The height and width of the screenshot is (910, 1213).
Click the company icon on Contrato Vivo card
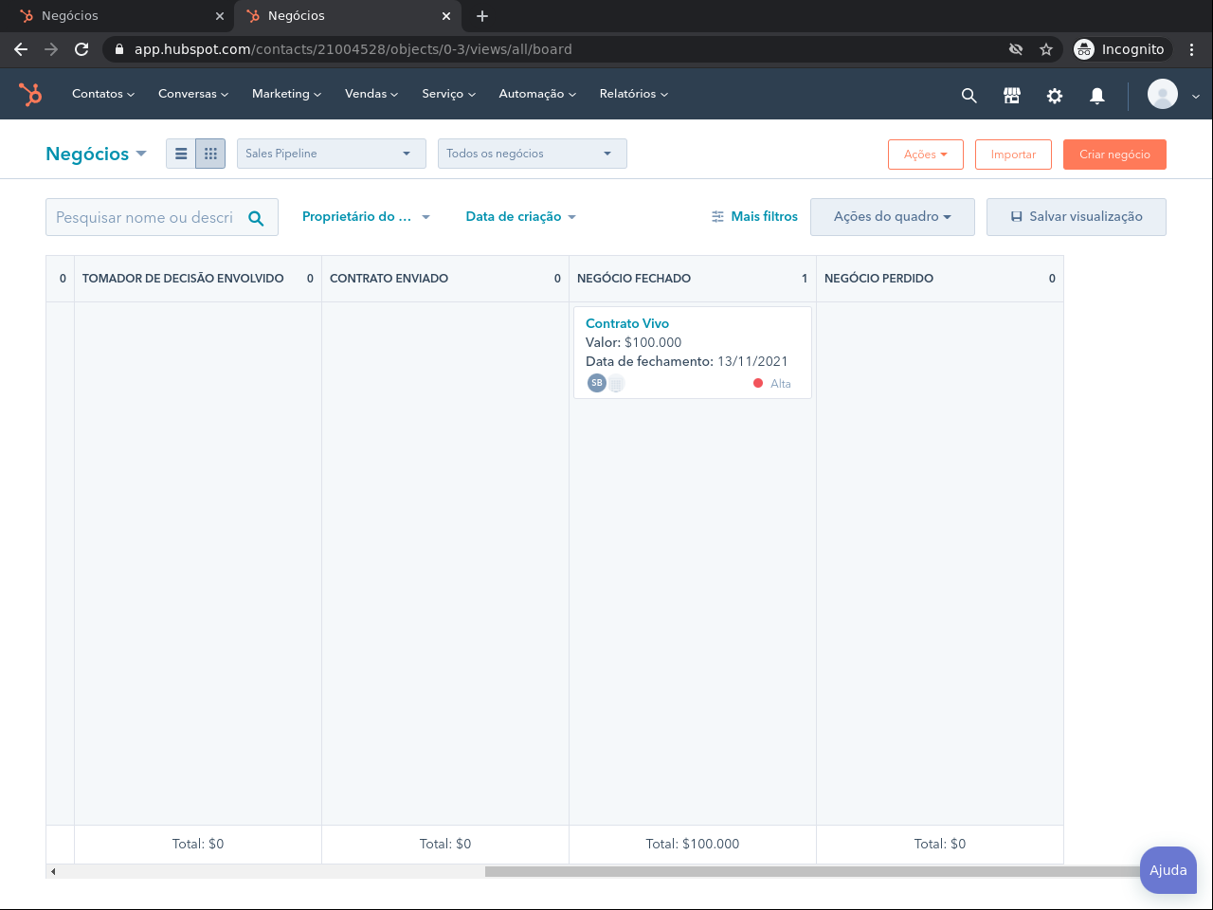pos(616,383)
